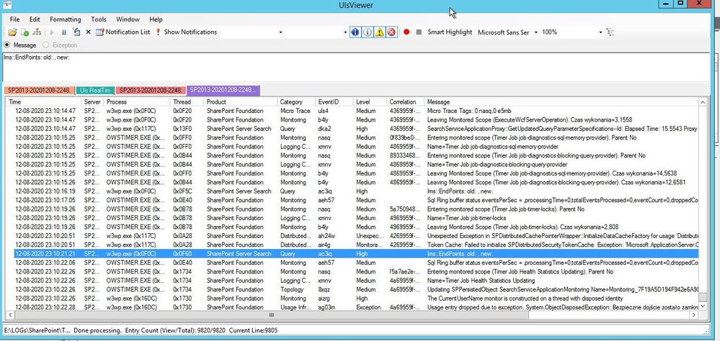The height and width of the screenshot is (341, 720).
Task: Select the Topology category row 8xqz
Action: [352, 289]
